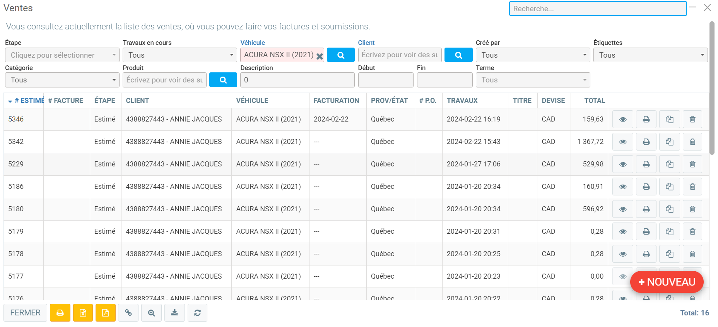Screen dimensions: 718x327
Task: Click the FERMER button
Action: 25,313
